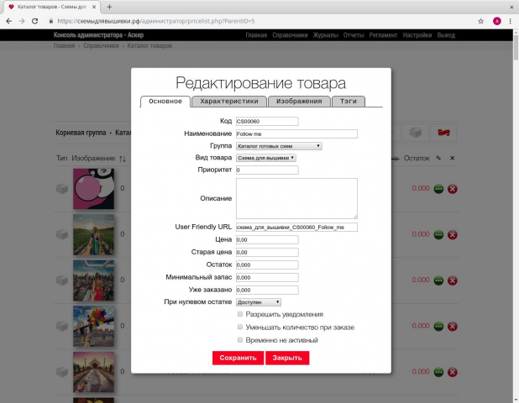
Task: Open the Отчеты top menu
Action: 354,35
